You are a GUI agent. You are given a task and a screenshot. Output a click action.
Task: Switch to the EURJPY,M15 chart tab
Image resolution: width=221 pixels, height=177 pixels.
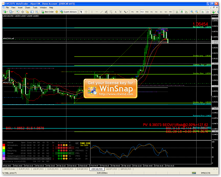coord(24,169)
